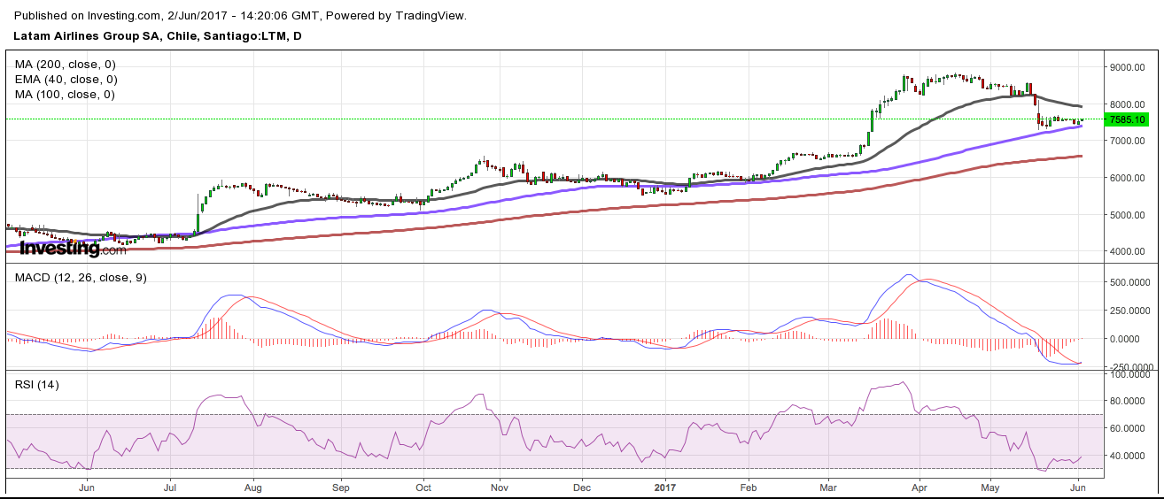Click the Latam Airlines Group SA chart title
Screen dimensions: 1164x499
pyautogui.click(x=159, y=36)
